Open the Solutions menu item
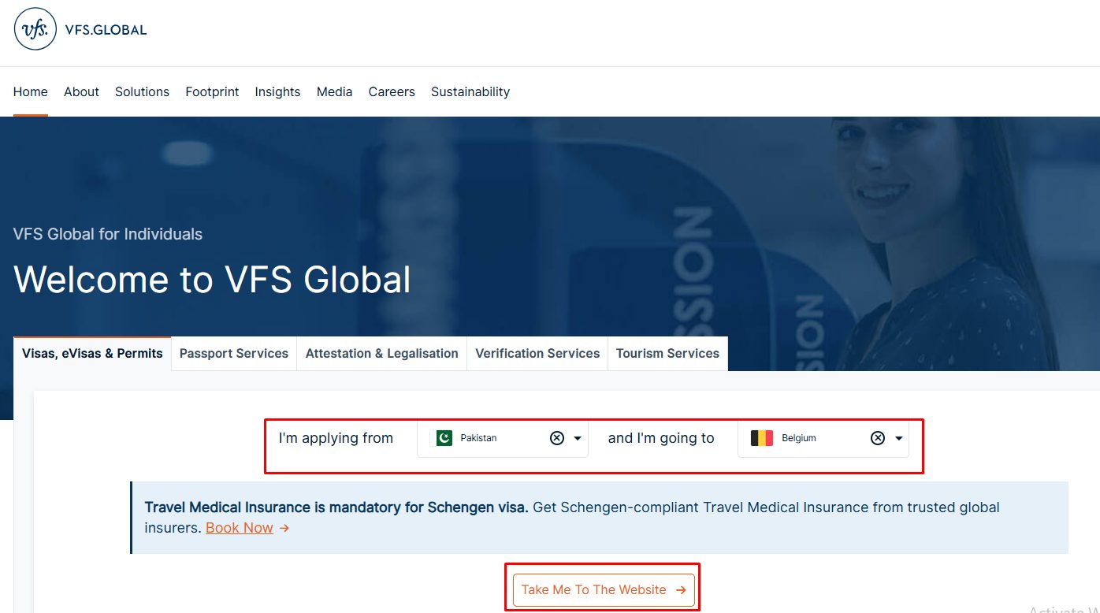1100x613 pixels. (142, 91)
